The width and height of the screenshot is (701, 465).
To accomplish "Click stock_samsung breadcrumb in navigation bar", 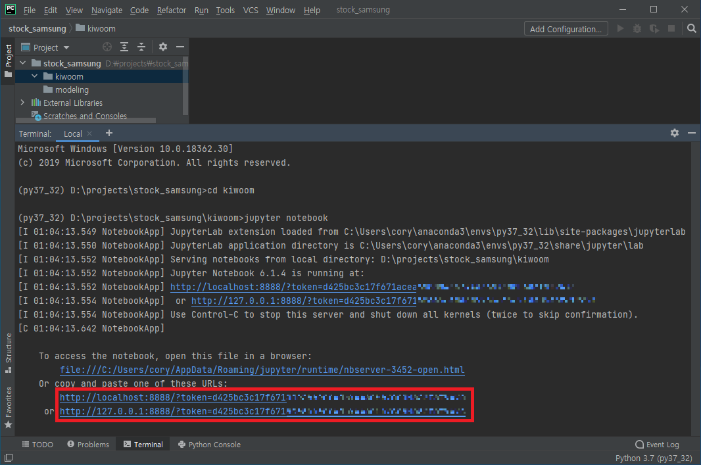I will pyautogui.click(x=37, y=29).
